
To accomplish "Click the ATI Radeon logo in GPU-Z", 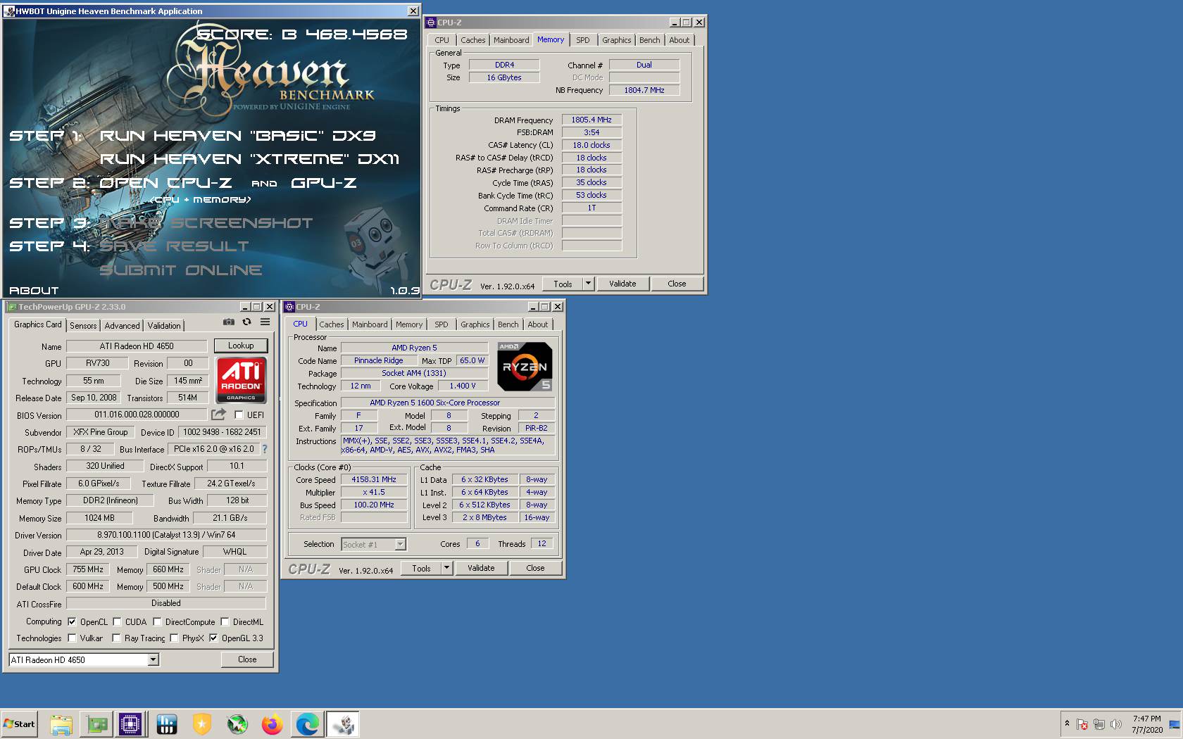I will (241, 379).
